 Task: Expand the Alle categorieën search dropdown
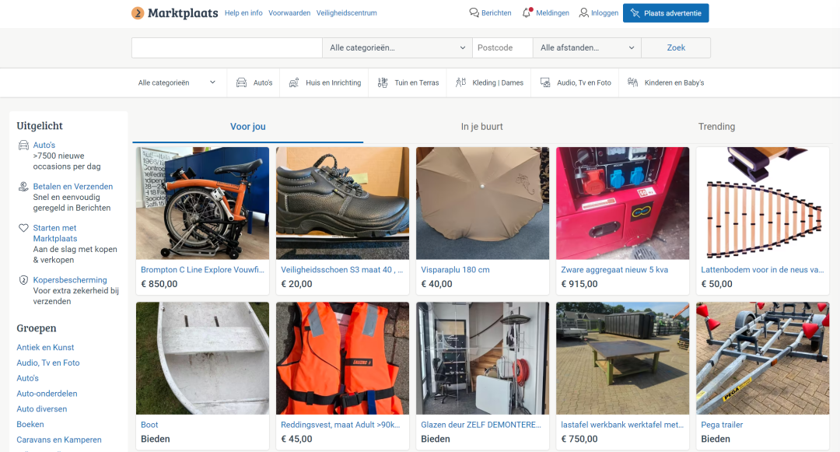coord(397,48)
